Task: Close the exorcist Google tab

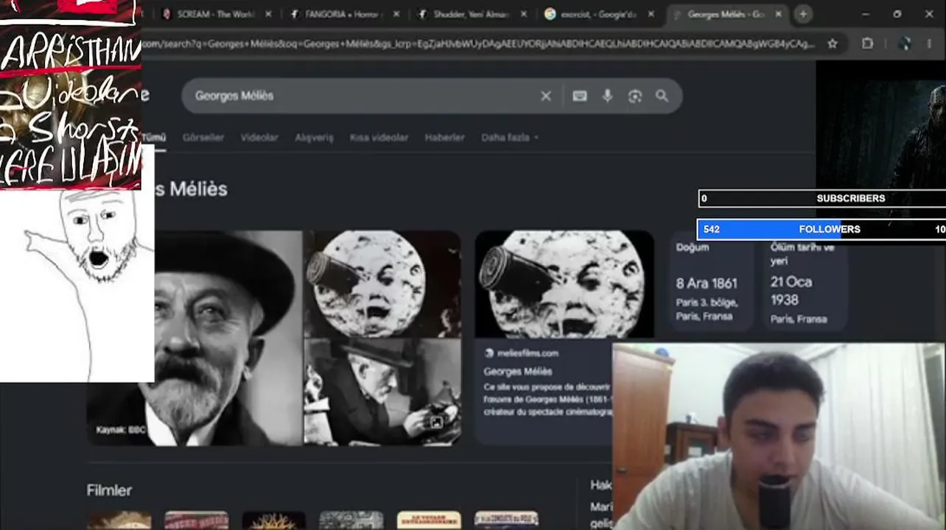Action: tap(651, 14)
